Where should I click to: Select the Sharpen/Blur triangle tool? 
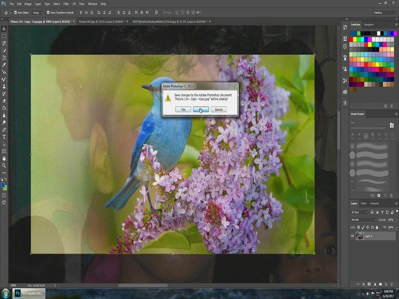(4, 115)
